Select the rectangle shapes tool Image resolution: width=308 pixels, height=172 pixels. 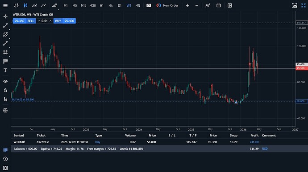tap(5, 52)
